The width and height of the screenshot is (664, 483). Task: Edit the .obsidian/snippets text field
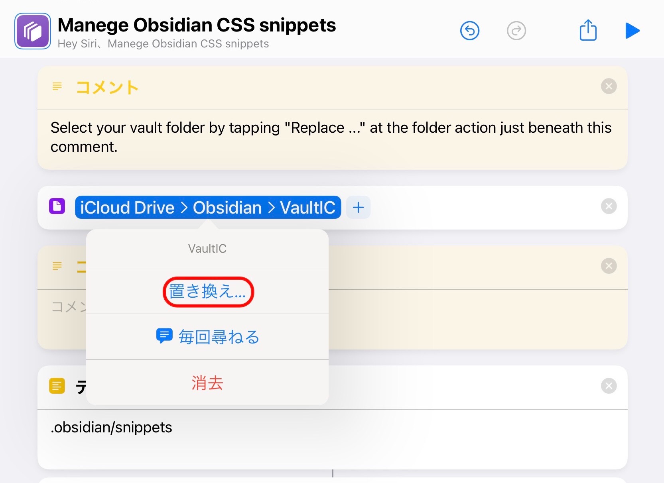tap(112, 428)
